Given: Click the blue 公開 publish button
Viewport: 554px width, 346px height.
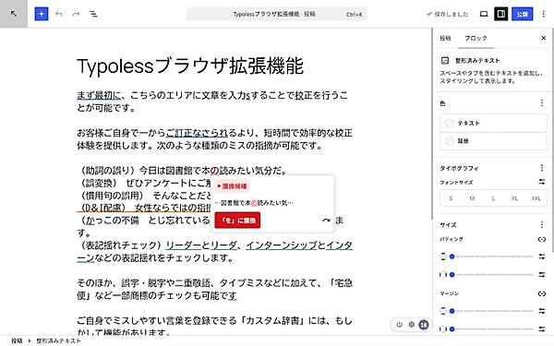Looking at the screenshot, I should pyautogui.click(x=523, y=14).
